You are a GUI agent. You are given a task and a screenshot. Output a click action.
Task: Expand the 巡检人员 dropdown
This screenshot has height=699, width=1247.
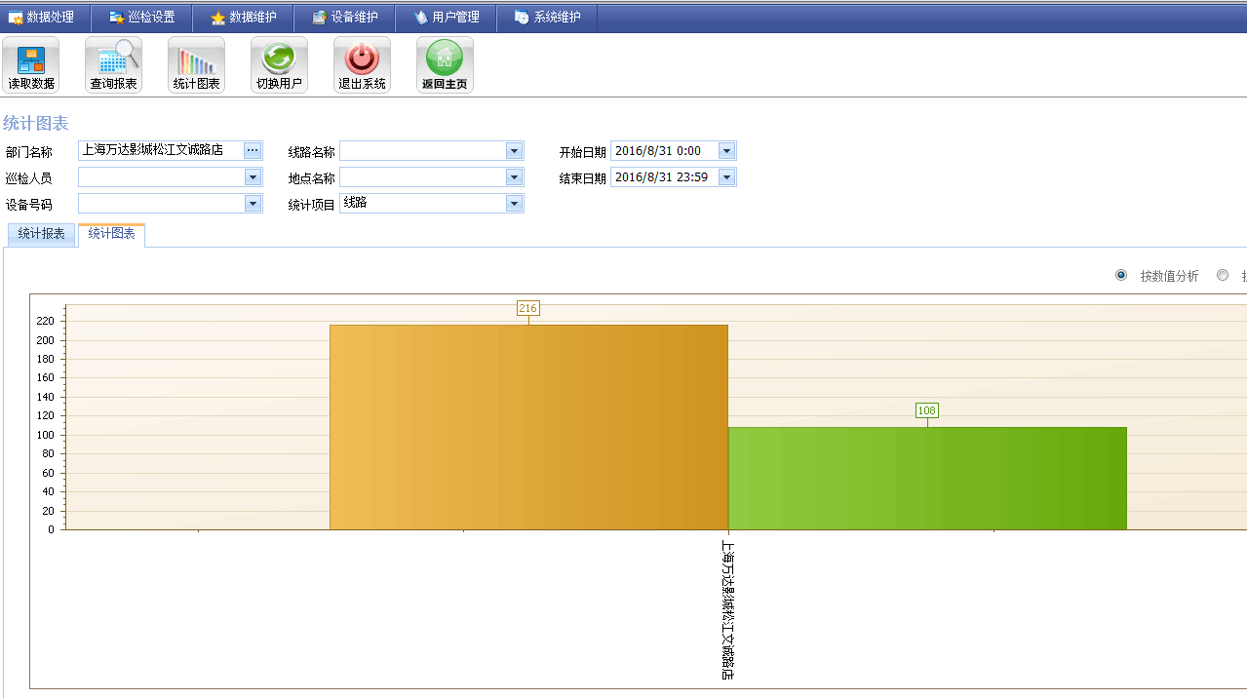pos(253,177)
